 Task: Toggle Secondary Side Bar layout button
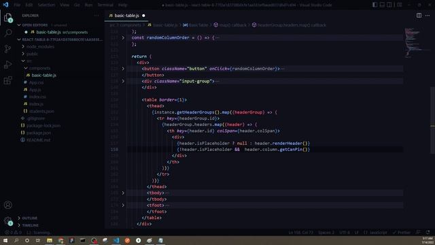pos(389,5)
